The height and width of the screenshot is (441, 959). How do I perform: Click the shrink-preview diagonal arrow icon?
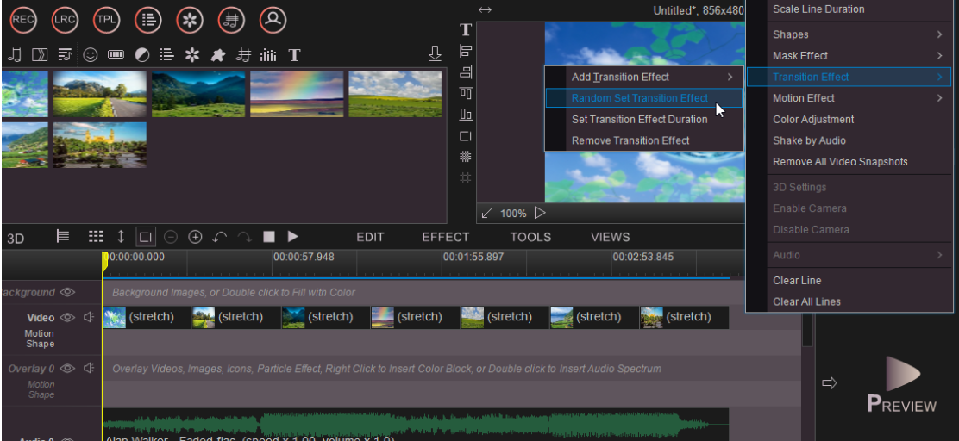(486, 213)
